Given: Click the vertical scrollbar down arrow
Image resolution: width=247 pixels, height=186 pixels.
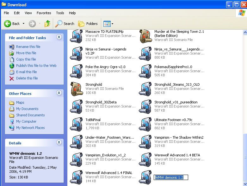Looking at the screenshot, I should click(245, 184).
